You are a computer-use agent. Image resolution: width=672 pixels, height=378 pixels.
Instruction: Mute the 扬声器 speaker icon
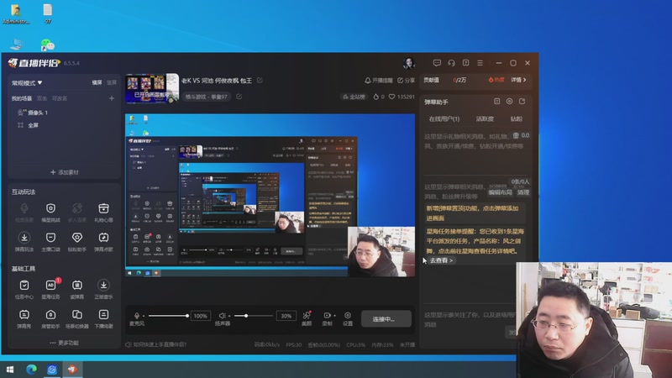222,316
